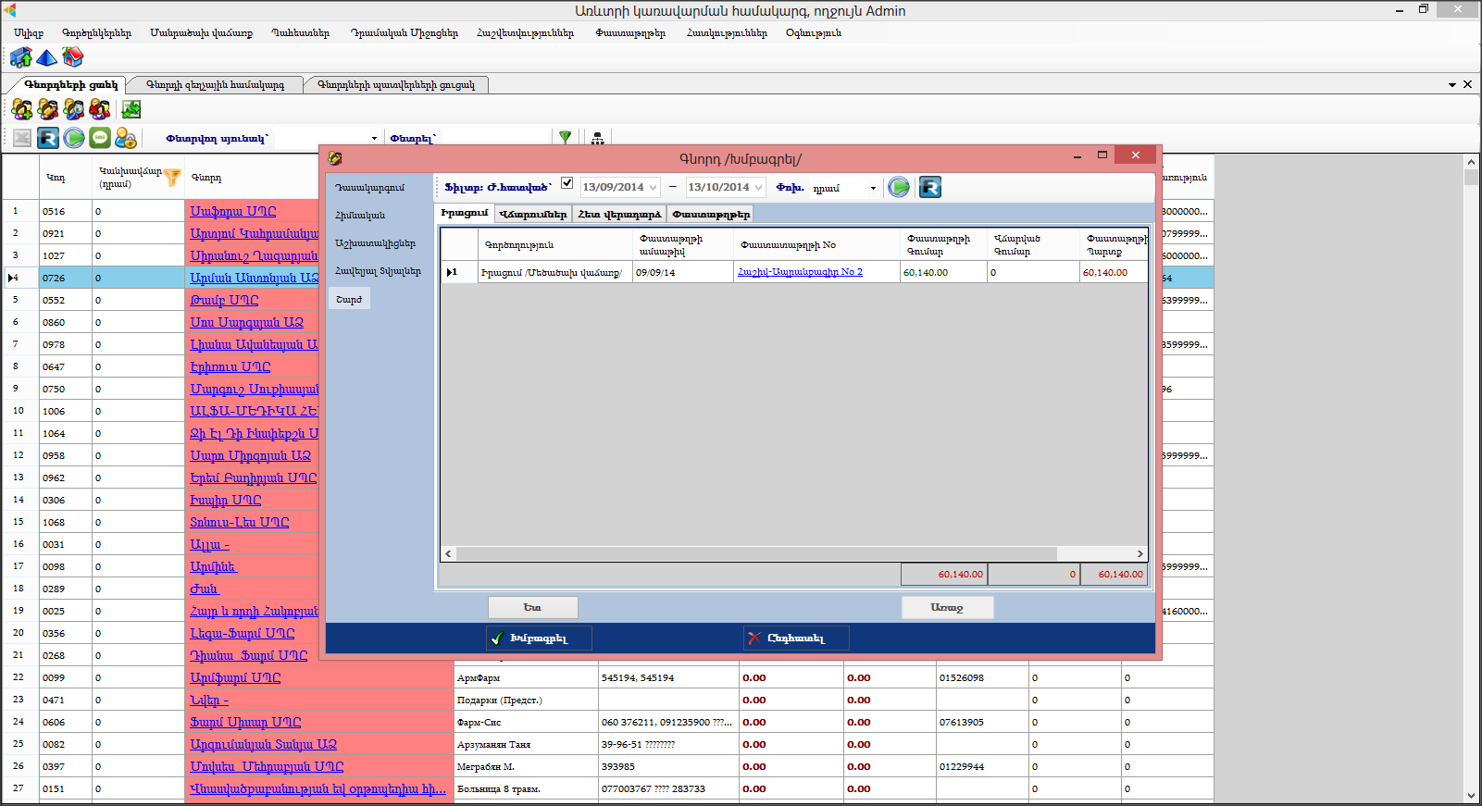Click the SMS message icon in toolbar
The width and height of the screenshot is (1482, 806).
click(100, 138)
